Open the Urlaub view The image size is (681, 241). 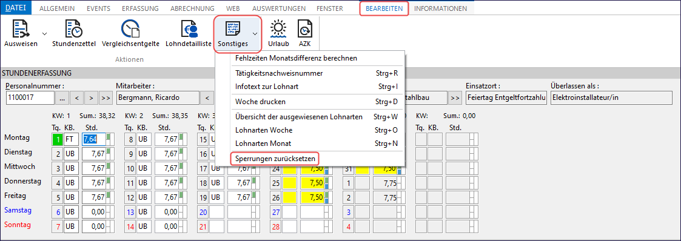click(278, 34)
